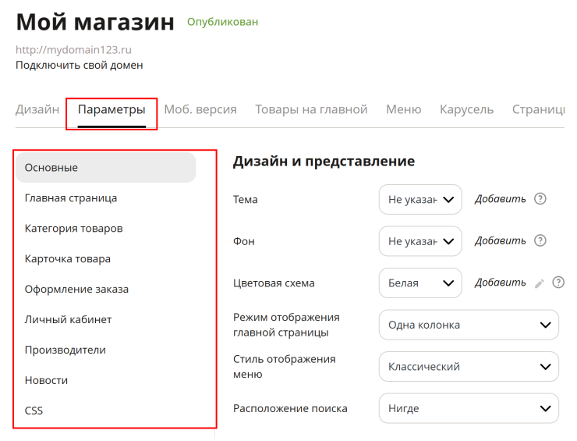Go to the Меню tab

404,109
